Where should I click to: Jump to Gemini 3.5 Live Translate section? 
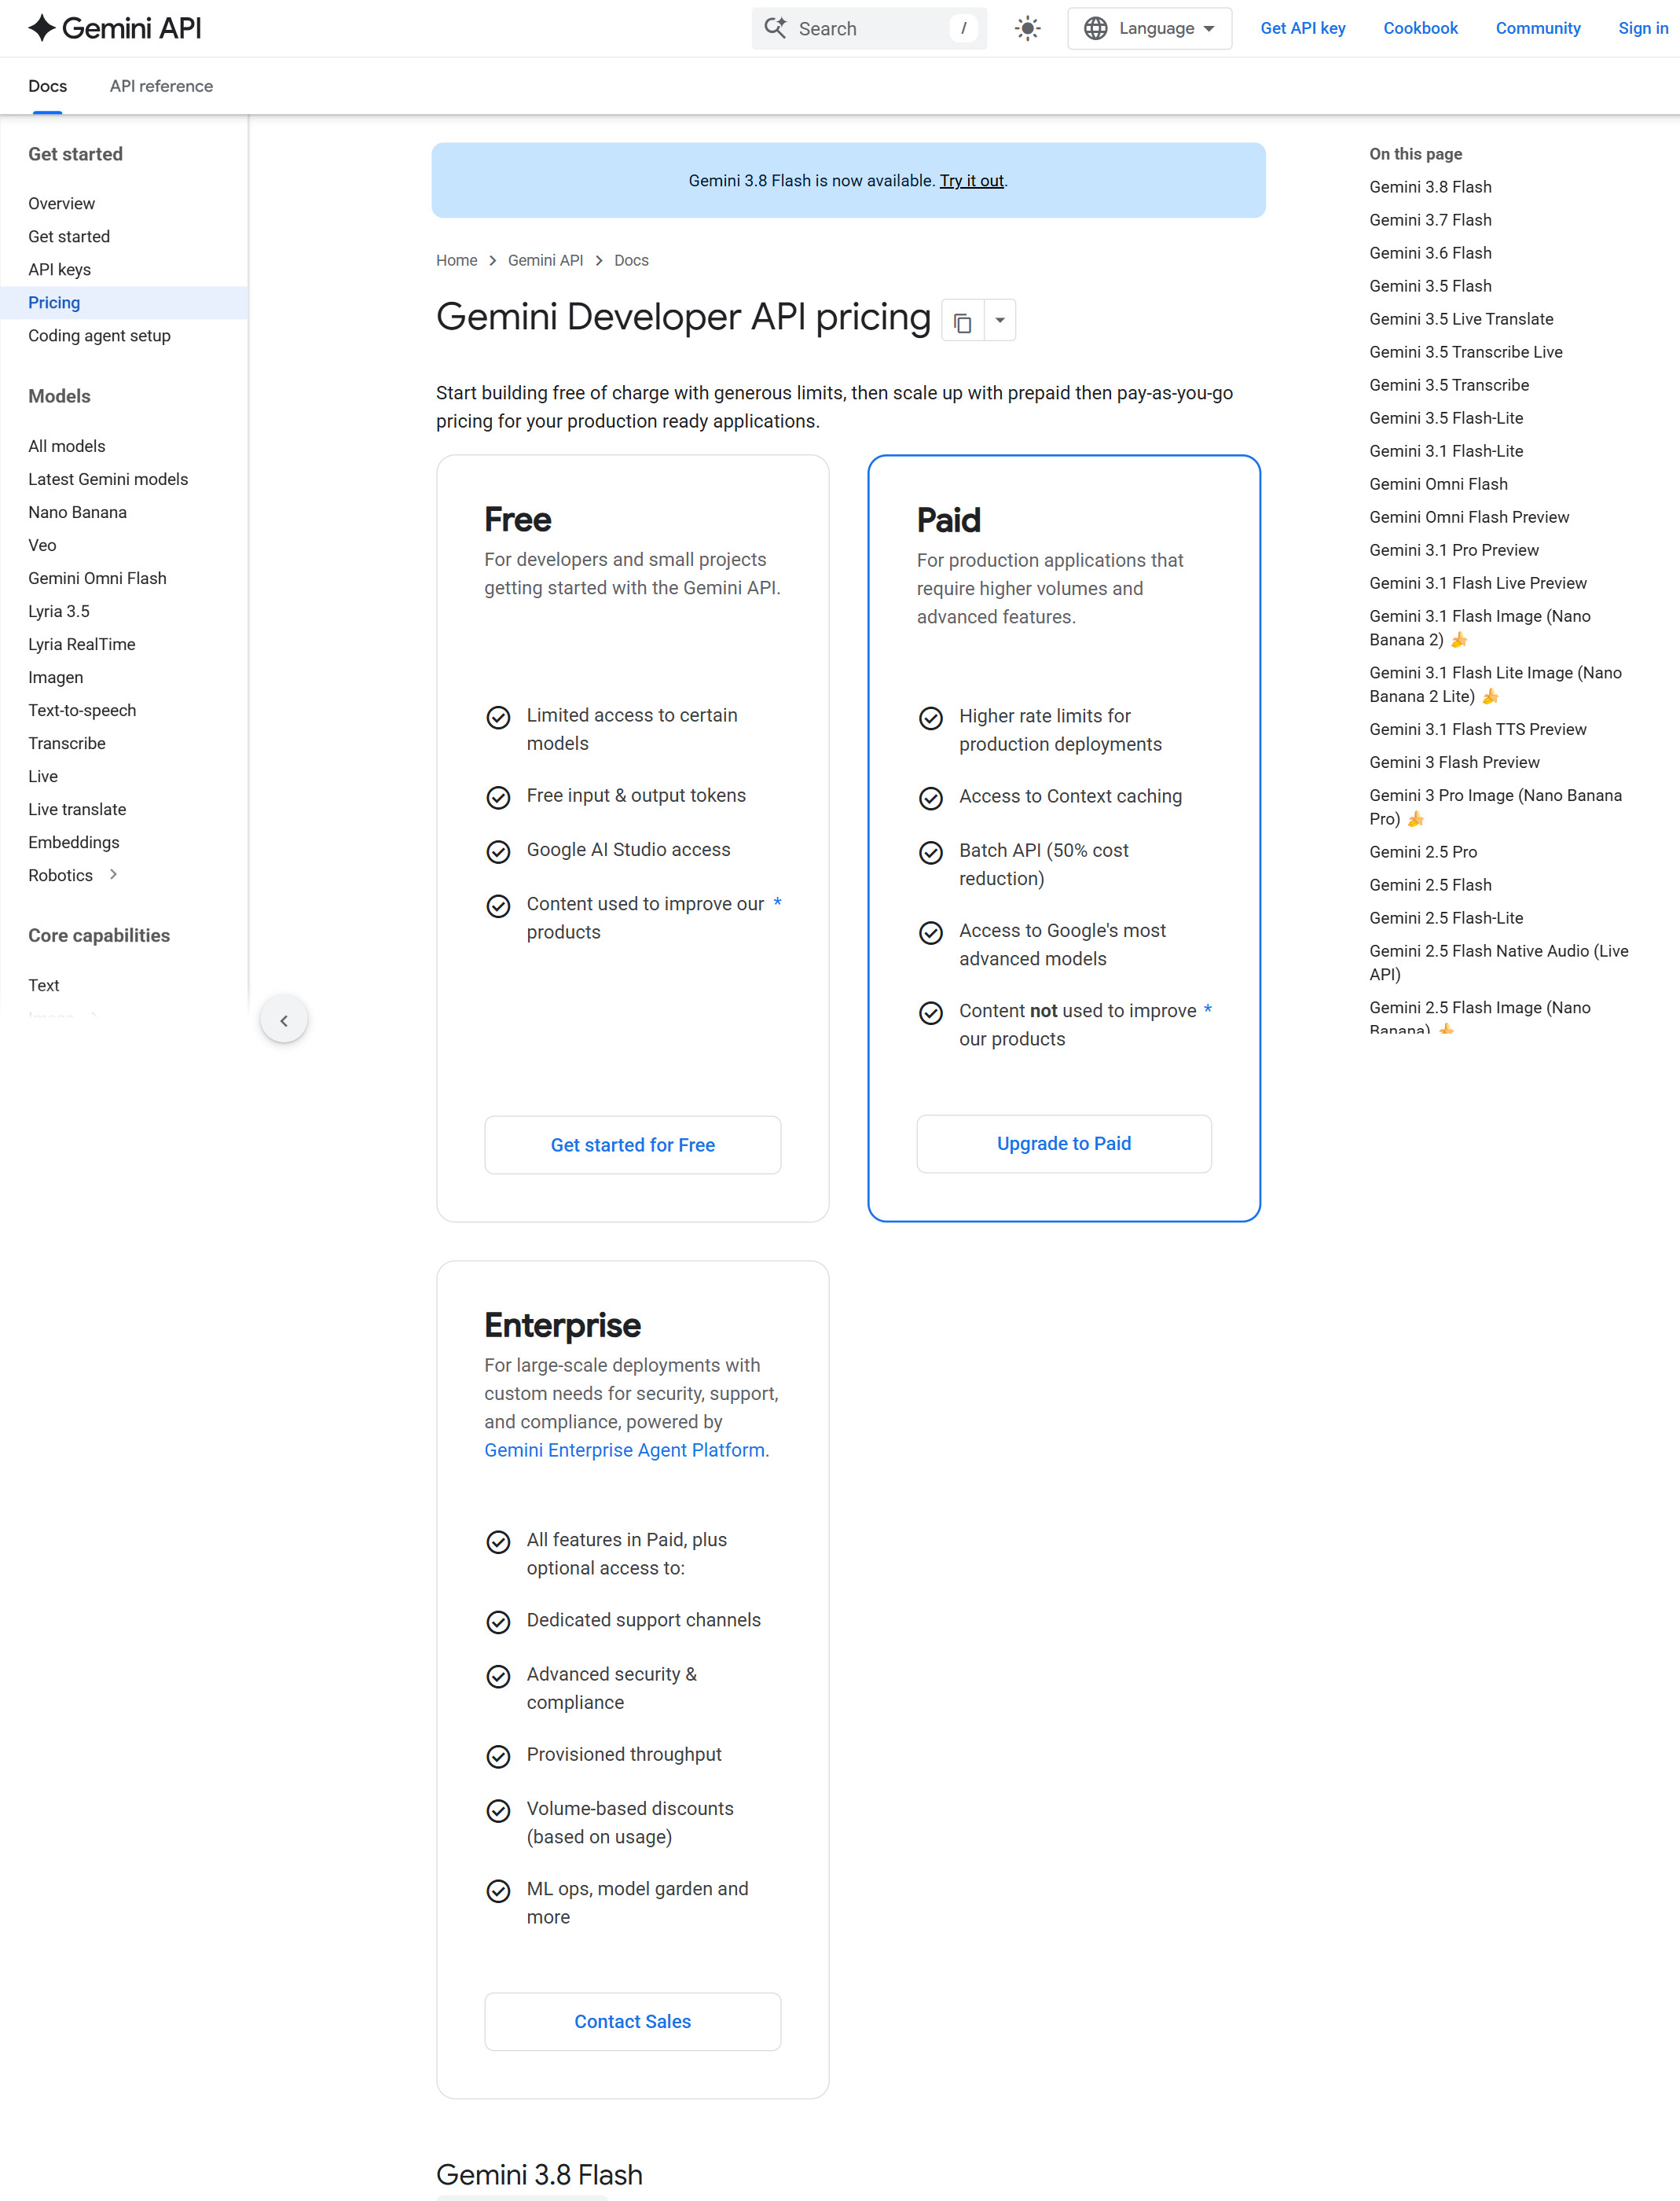click(x=1461, y=319)
